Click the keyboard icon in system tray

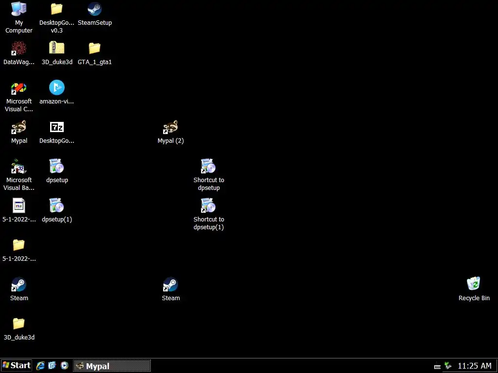(x=437, y=366)
